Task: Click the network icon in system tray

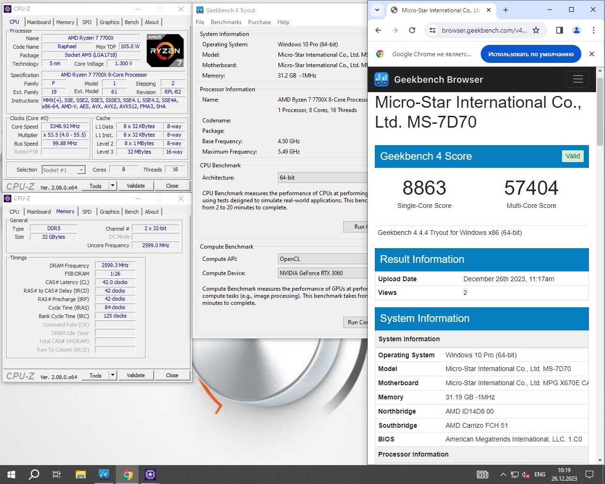Action: tap(515, 475)
